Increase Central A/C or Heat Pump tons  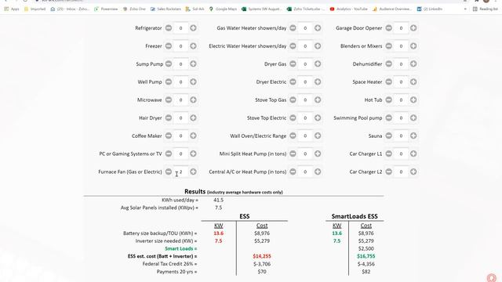318,172
